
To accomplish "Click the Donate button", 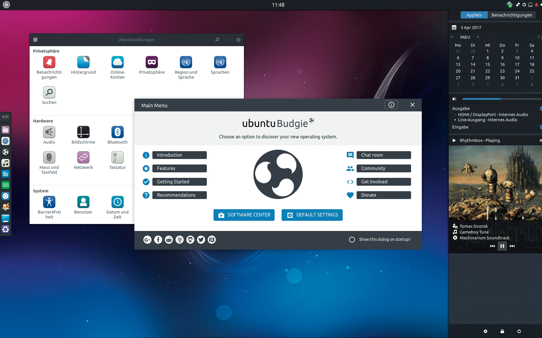I will (384, 195).
